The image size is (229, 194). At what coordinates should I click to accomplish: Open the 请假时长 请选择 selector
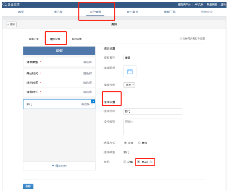(x=88, y=92)
